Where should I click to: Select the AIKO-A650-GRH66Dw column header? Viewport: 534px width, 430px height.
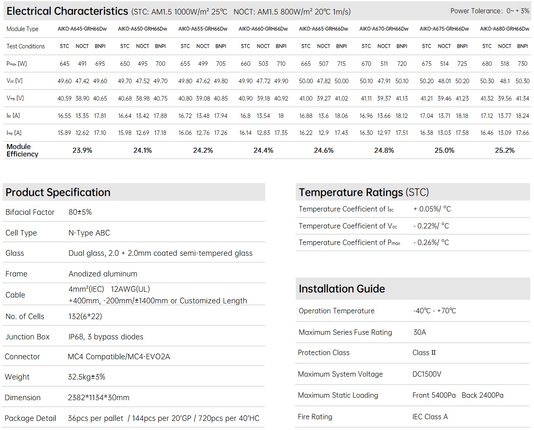pyautogui.click(x=143, y=29)
